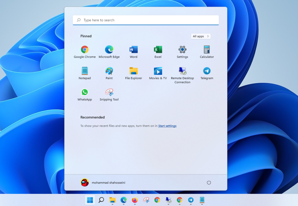
Task: Open the Settings gear in Pinned
Action: 182,52
